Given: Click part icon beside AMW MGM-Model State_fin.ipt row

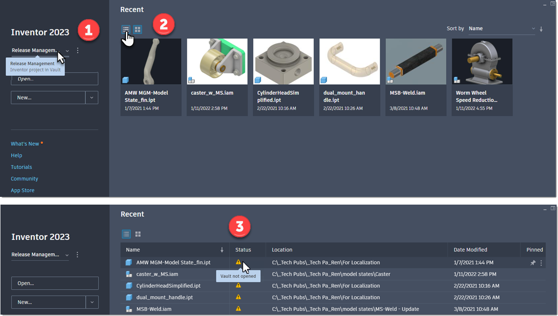Looking at the screenshot, I should [x=129, y=262].
